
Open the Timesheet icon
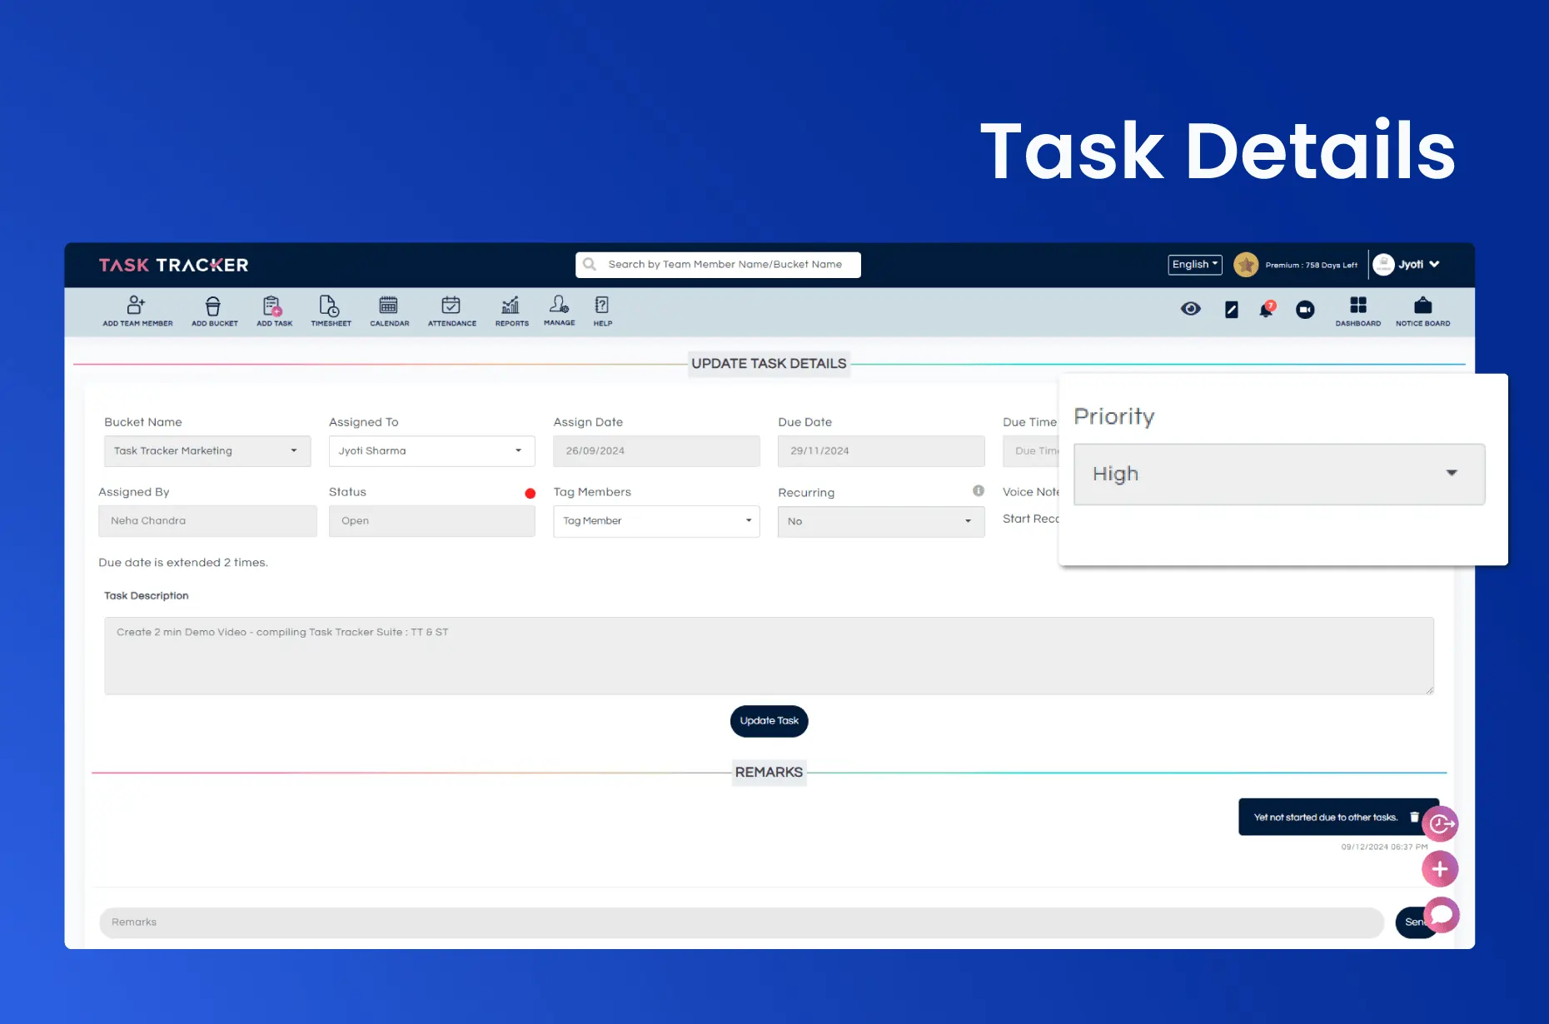click(330, 306)
